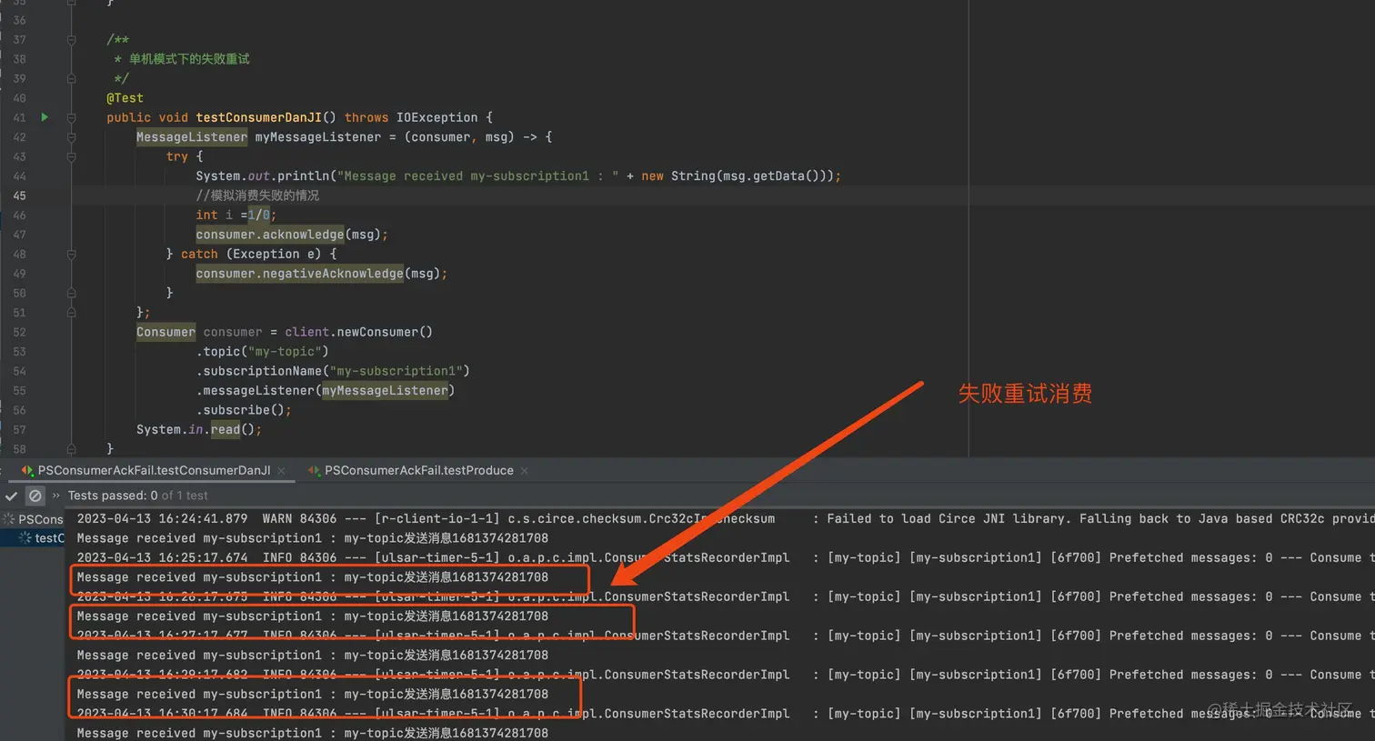1375x741 pixels.
Task: Close the PSConsumerAckFail.testProduce run tab
Action: click(x=525, y=471)
